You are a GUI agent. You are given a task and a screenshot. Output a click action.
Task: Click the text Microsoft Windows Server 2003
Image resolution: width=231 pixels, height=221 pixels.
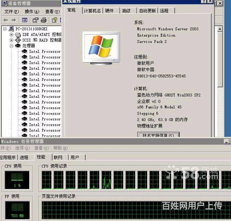point(167,29)
